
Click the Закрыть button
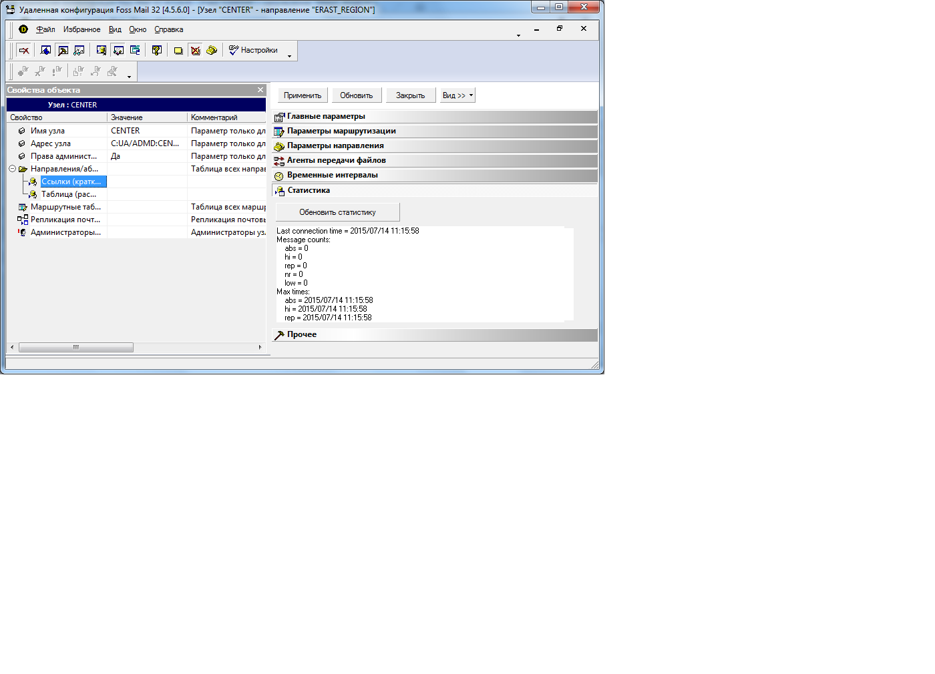click(410, 95)
